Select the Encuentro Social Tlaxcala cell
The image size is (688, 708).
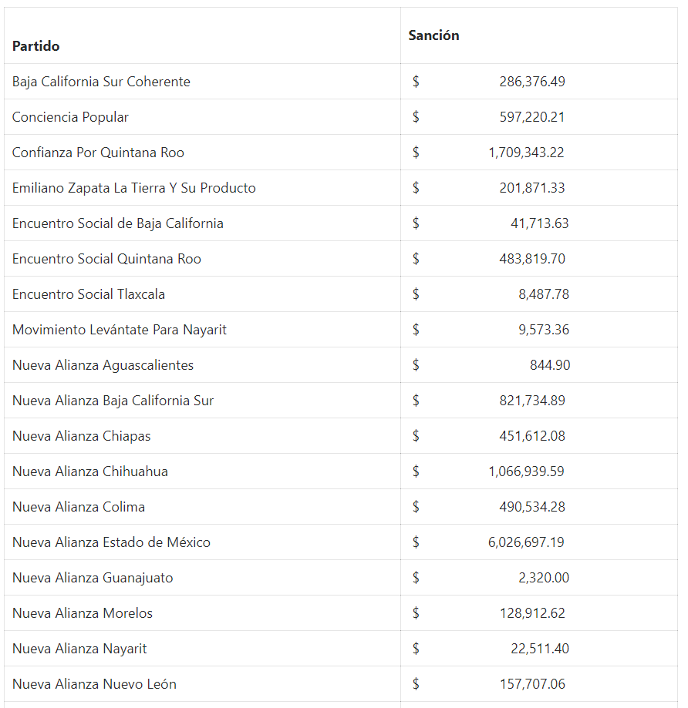coord(89,294)
